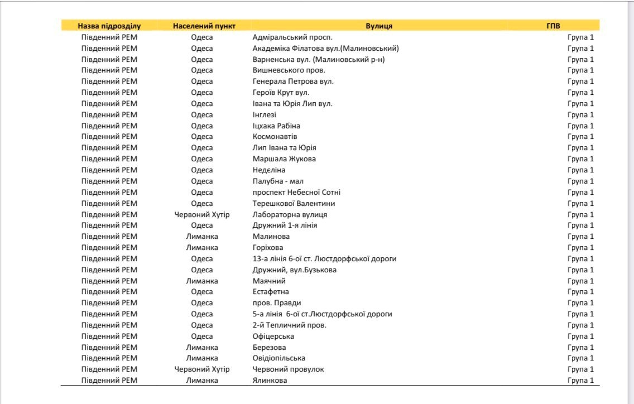This screenshot has height=404, width=634.
Task: Click the 'Недєліна' street entry
Action: (x=269, y=170)
